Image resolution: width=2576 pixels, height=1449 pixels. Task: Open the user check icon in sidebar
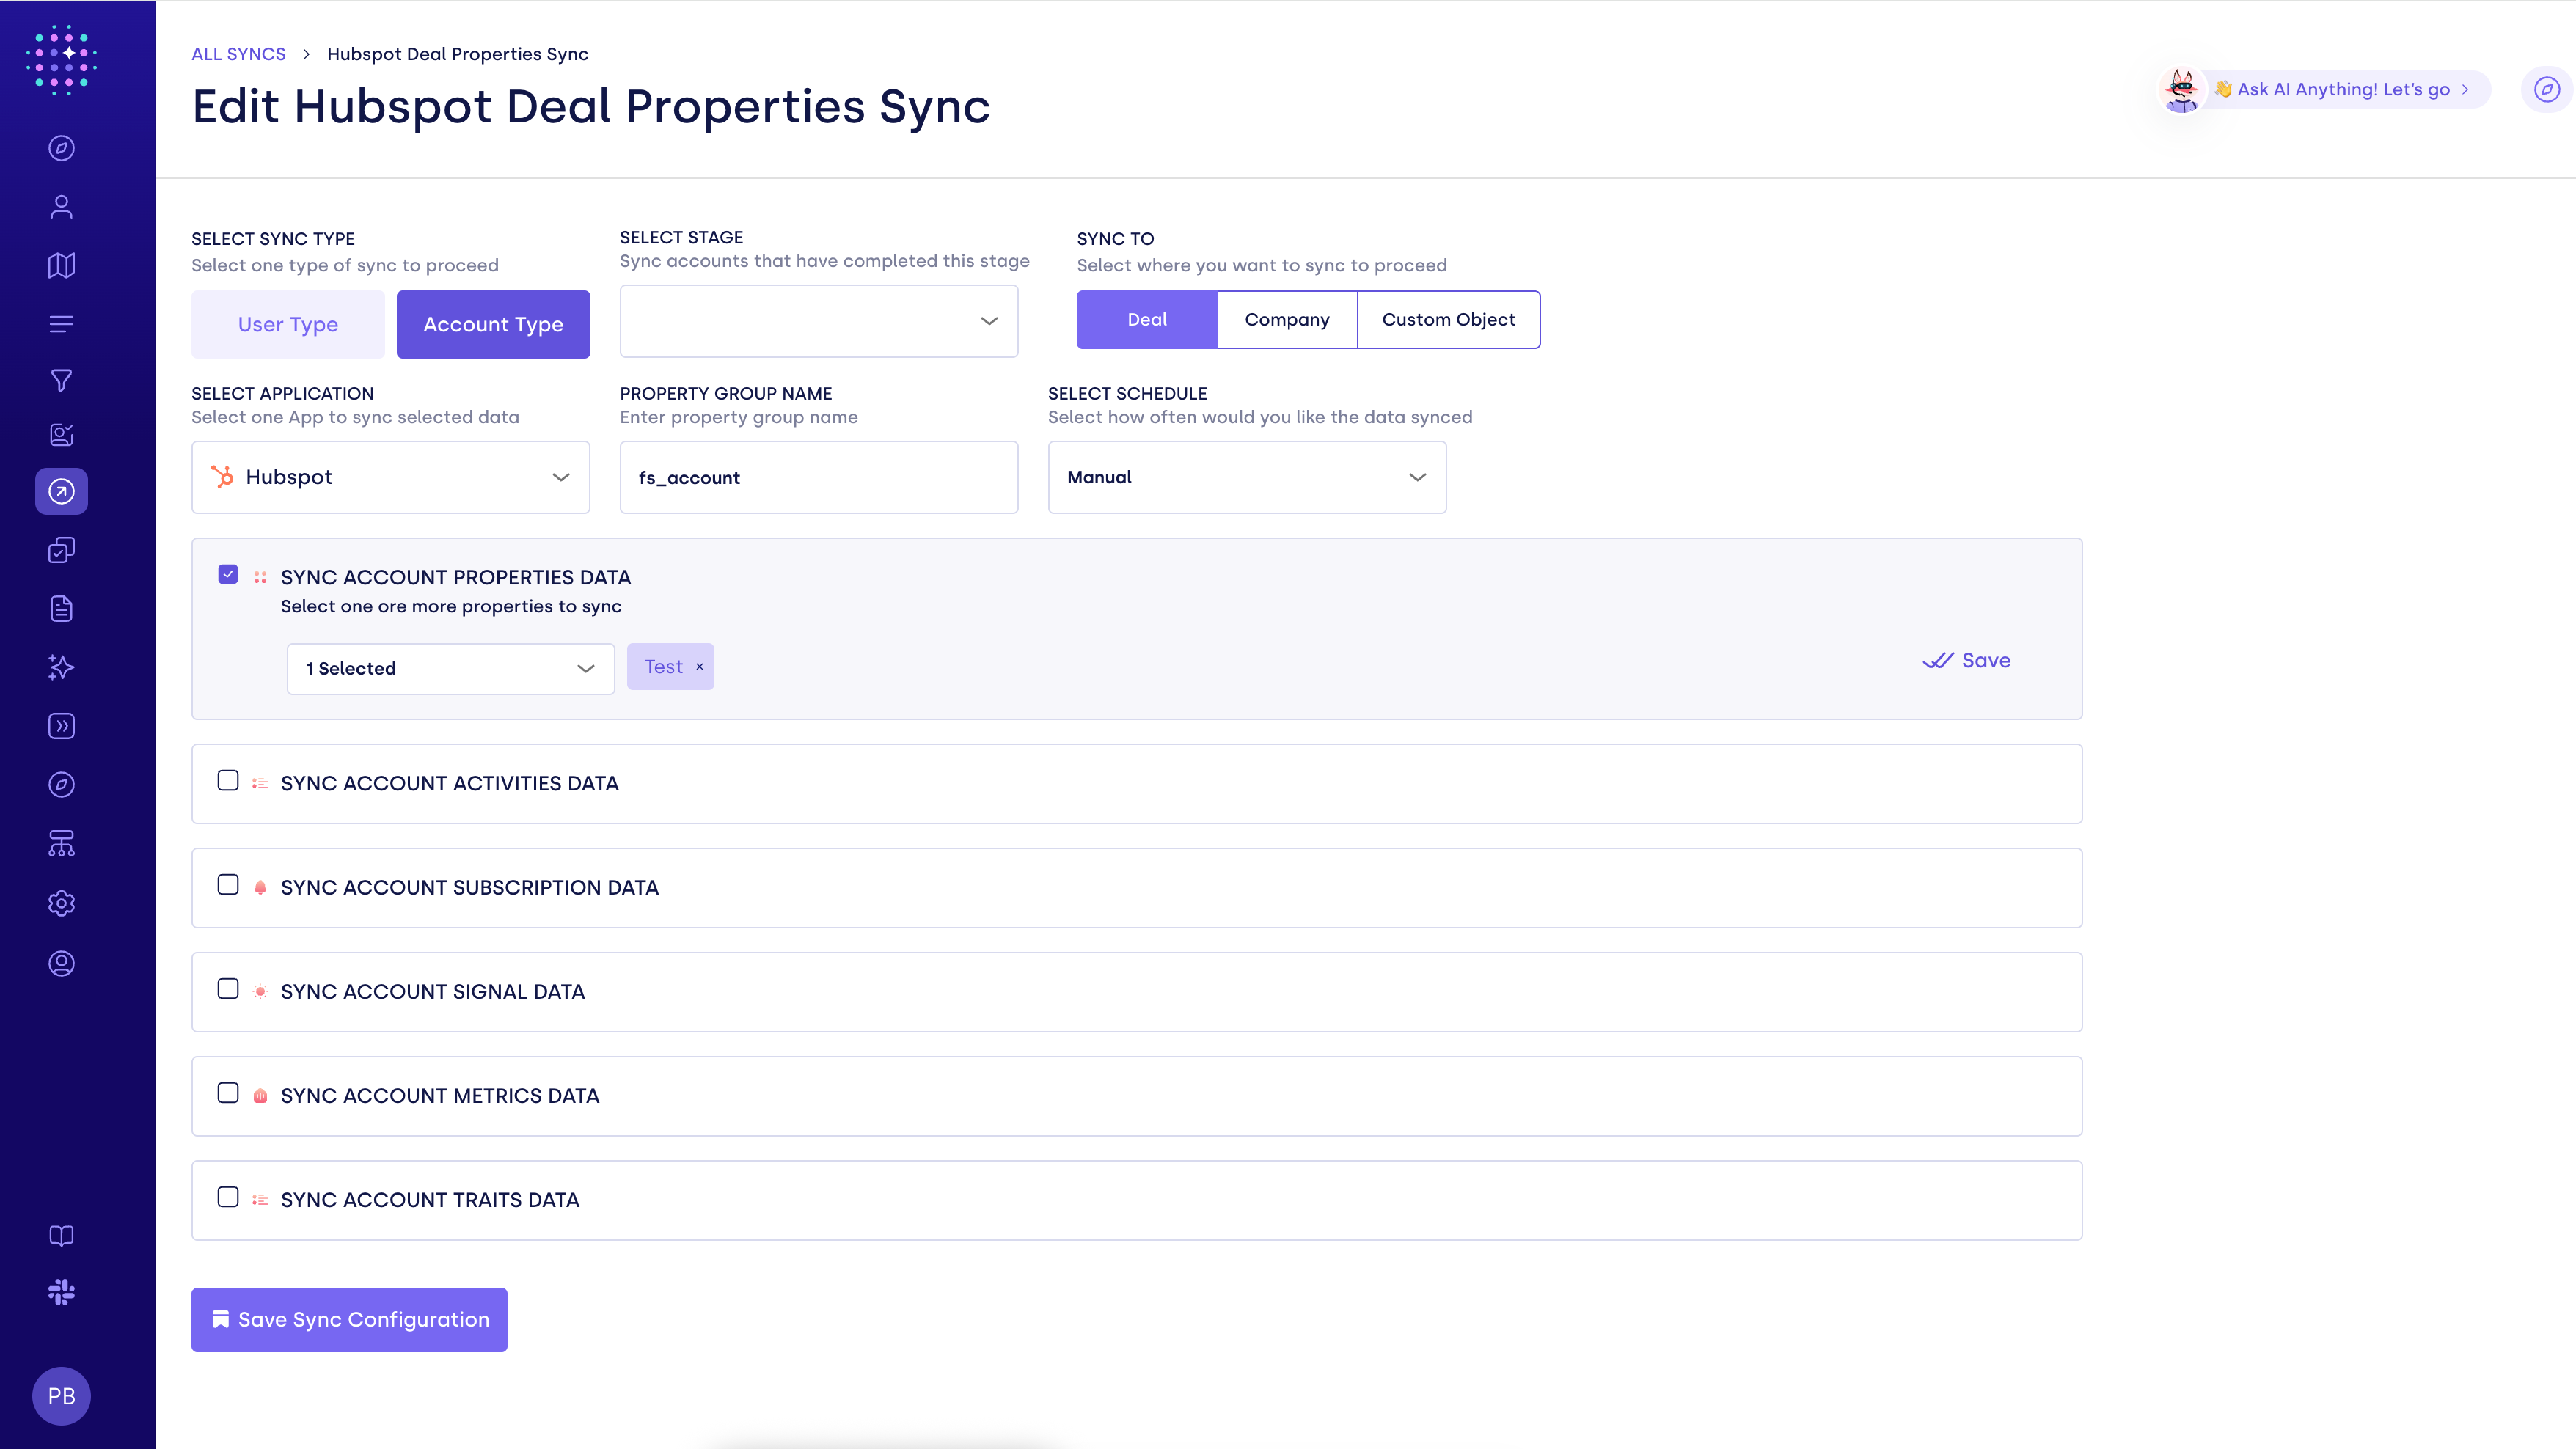[61, 435]
